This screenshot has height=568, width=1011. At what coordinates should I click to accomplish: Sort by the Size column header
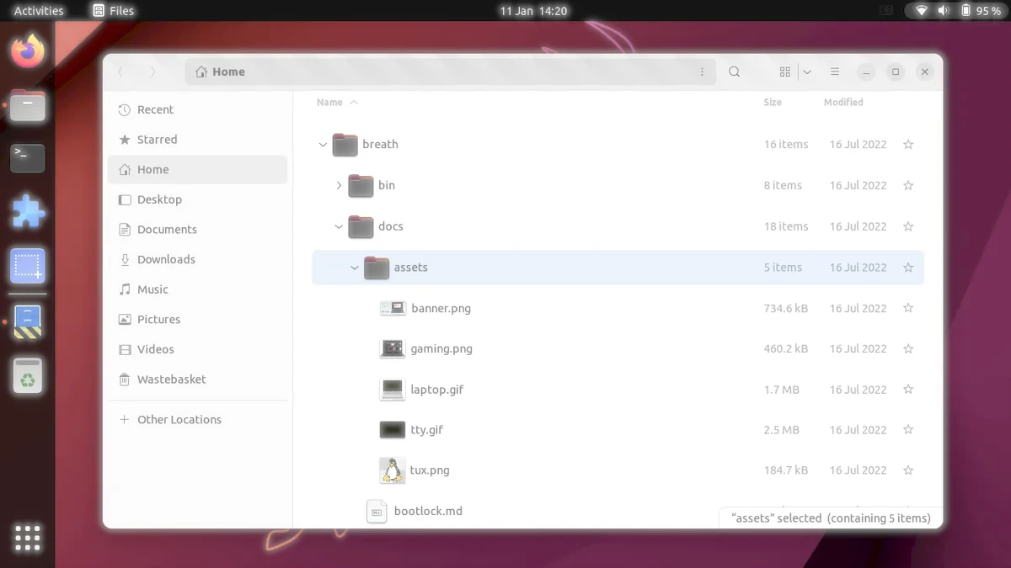pyautogui.click(x=773, y=103)
